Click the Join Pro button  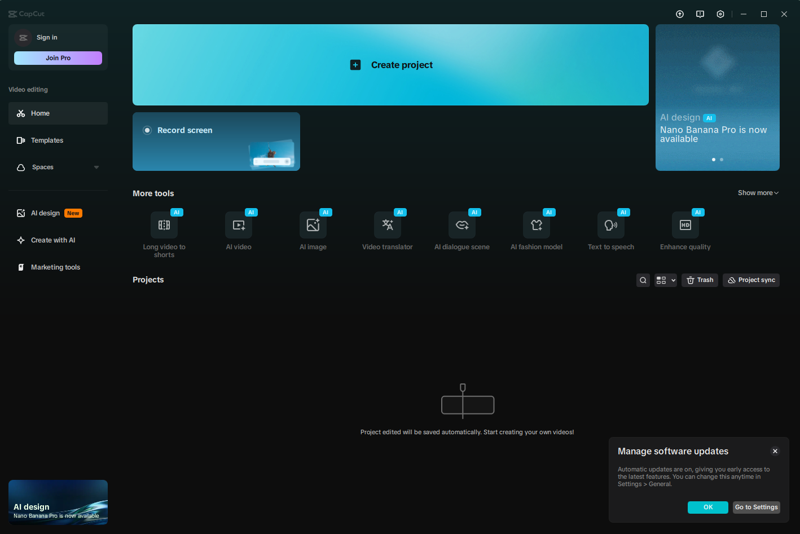click(x=58, y=58)
